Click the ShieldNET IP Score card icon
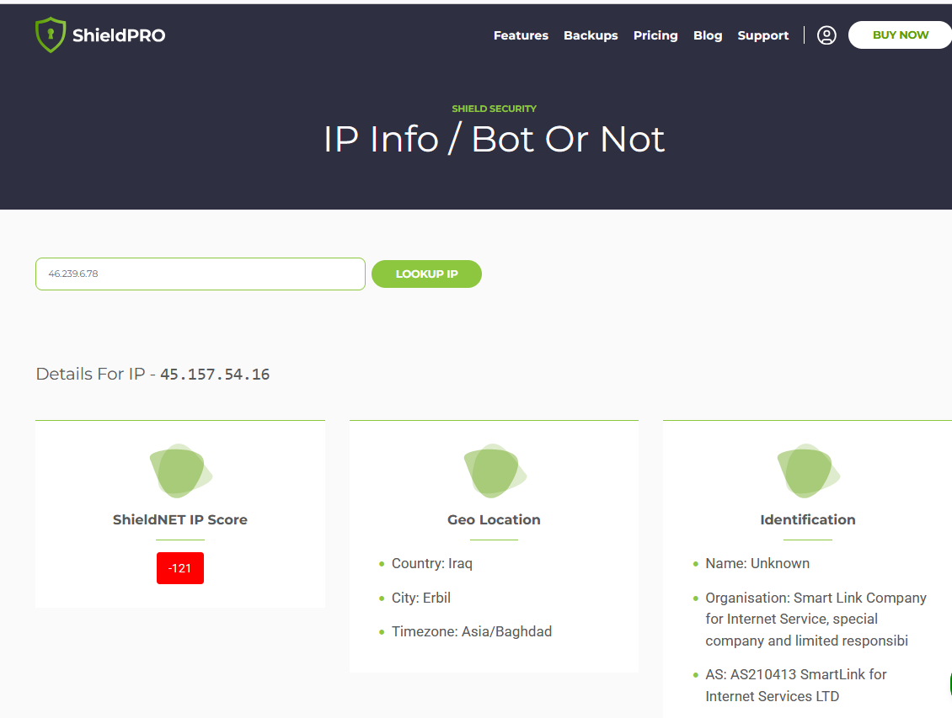 point(180,471)
